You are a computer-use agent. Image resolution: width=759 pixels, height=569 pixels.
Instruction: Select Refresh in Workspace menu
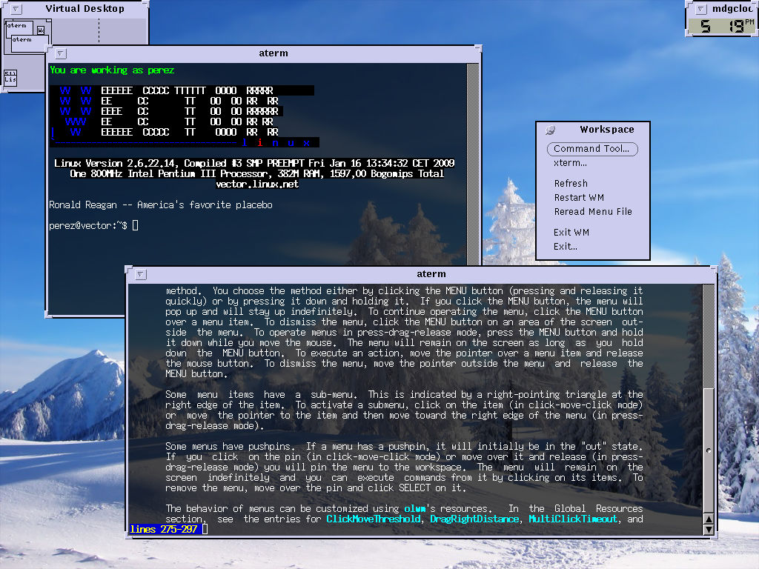[x=571, y=184]
